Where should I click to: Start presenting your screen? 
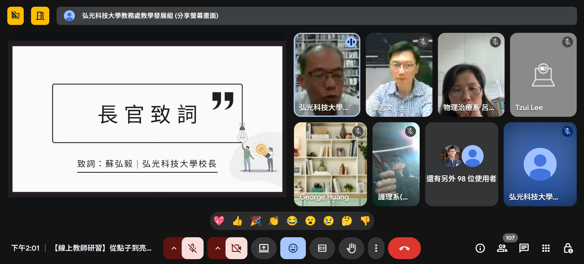click(x=264, y=248)
